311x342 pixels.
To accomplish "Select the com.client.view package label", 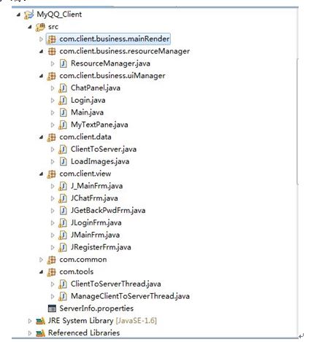I will pos(85,174).
